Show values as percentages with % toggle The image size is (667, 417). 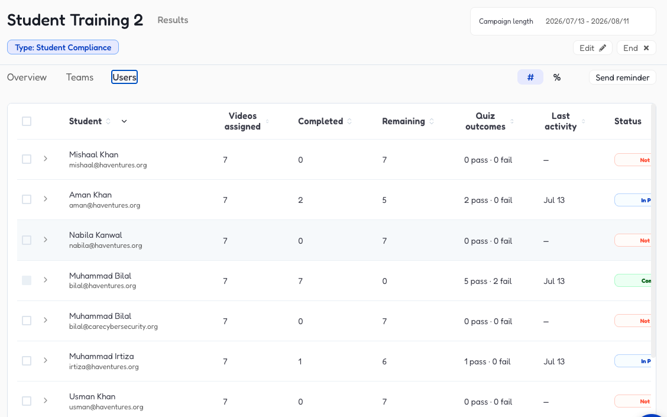click(557, 77)
